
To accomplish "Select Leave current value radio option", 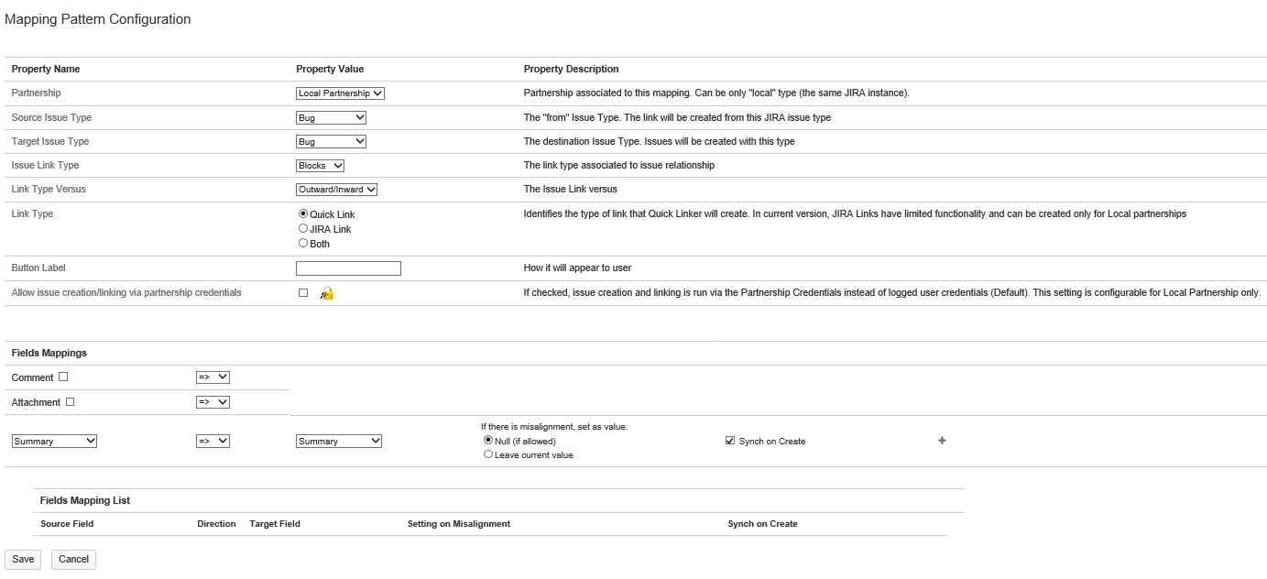I will (x=488, y=454).
